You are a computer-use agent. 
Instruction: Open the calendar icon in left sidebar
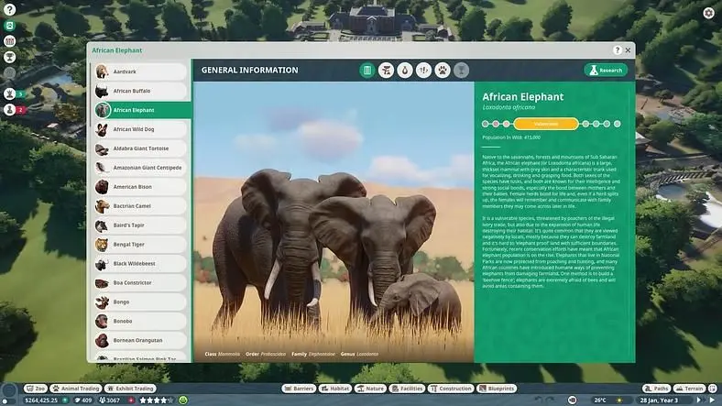(9, 41)
